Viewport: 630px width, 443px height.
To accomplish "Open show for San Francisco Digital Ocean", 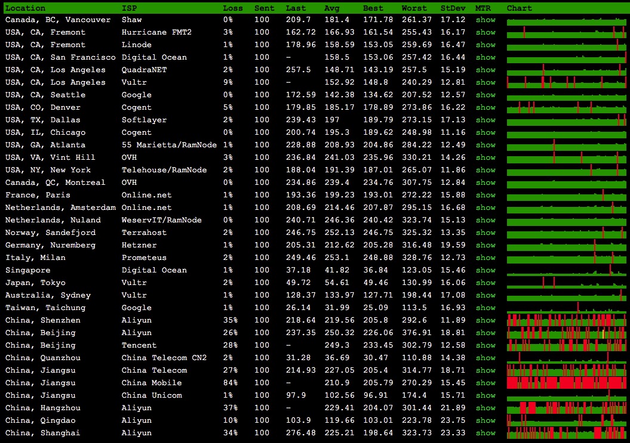I will (x=485, y=57).
